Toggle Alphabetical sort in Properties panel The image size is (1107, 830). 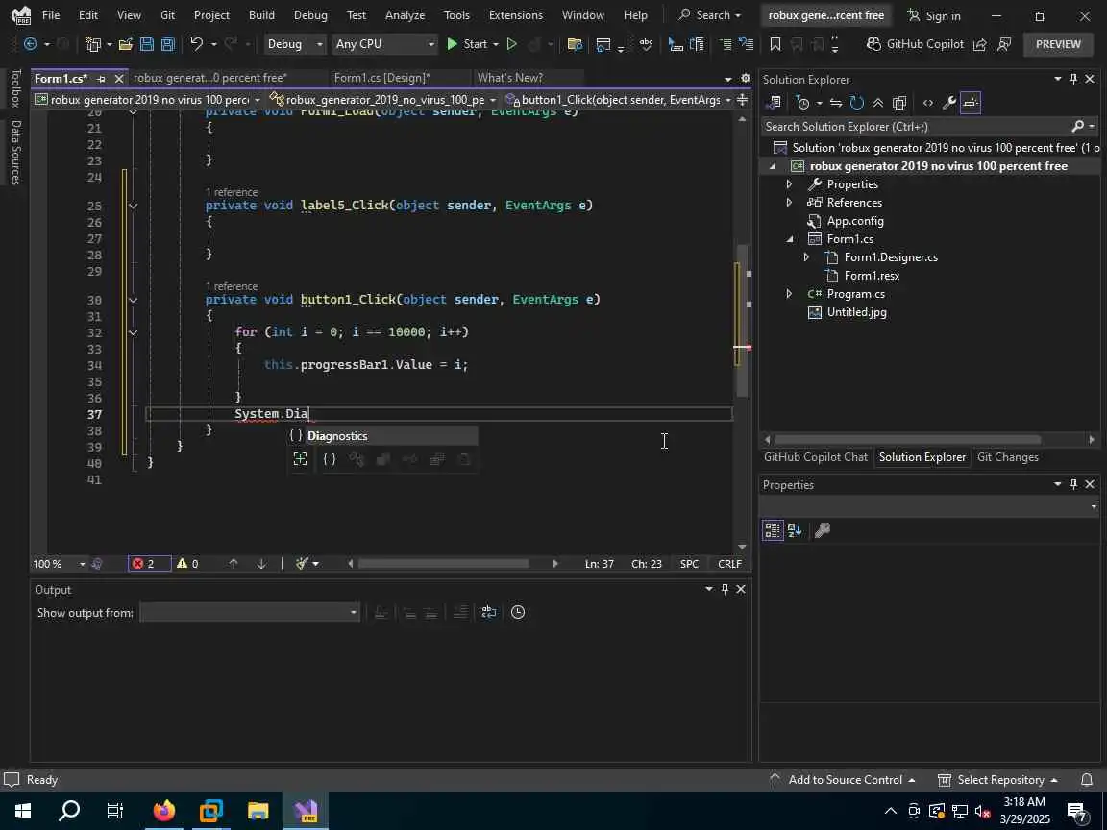click(x=795, y=530)
